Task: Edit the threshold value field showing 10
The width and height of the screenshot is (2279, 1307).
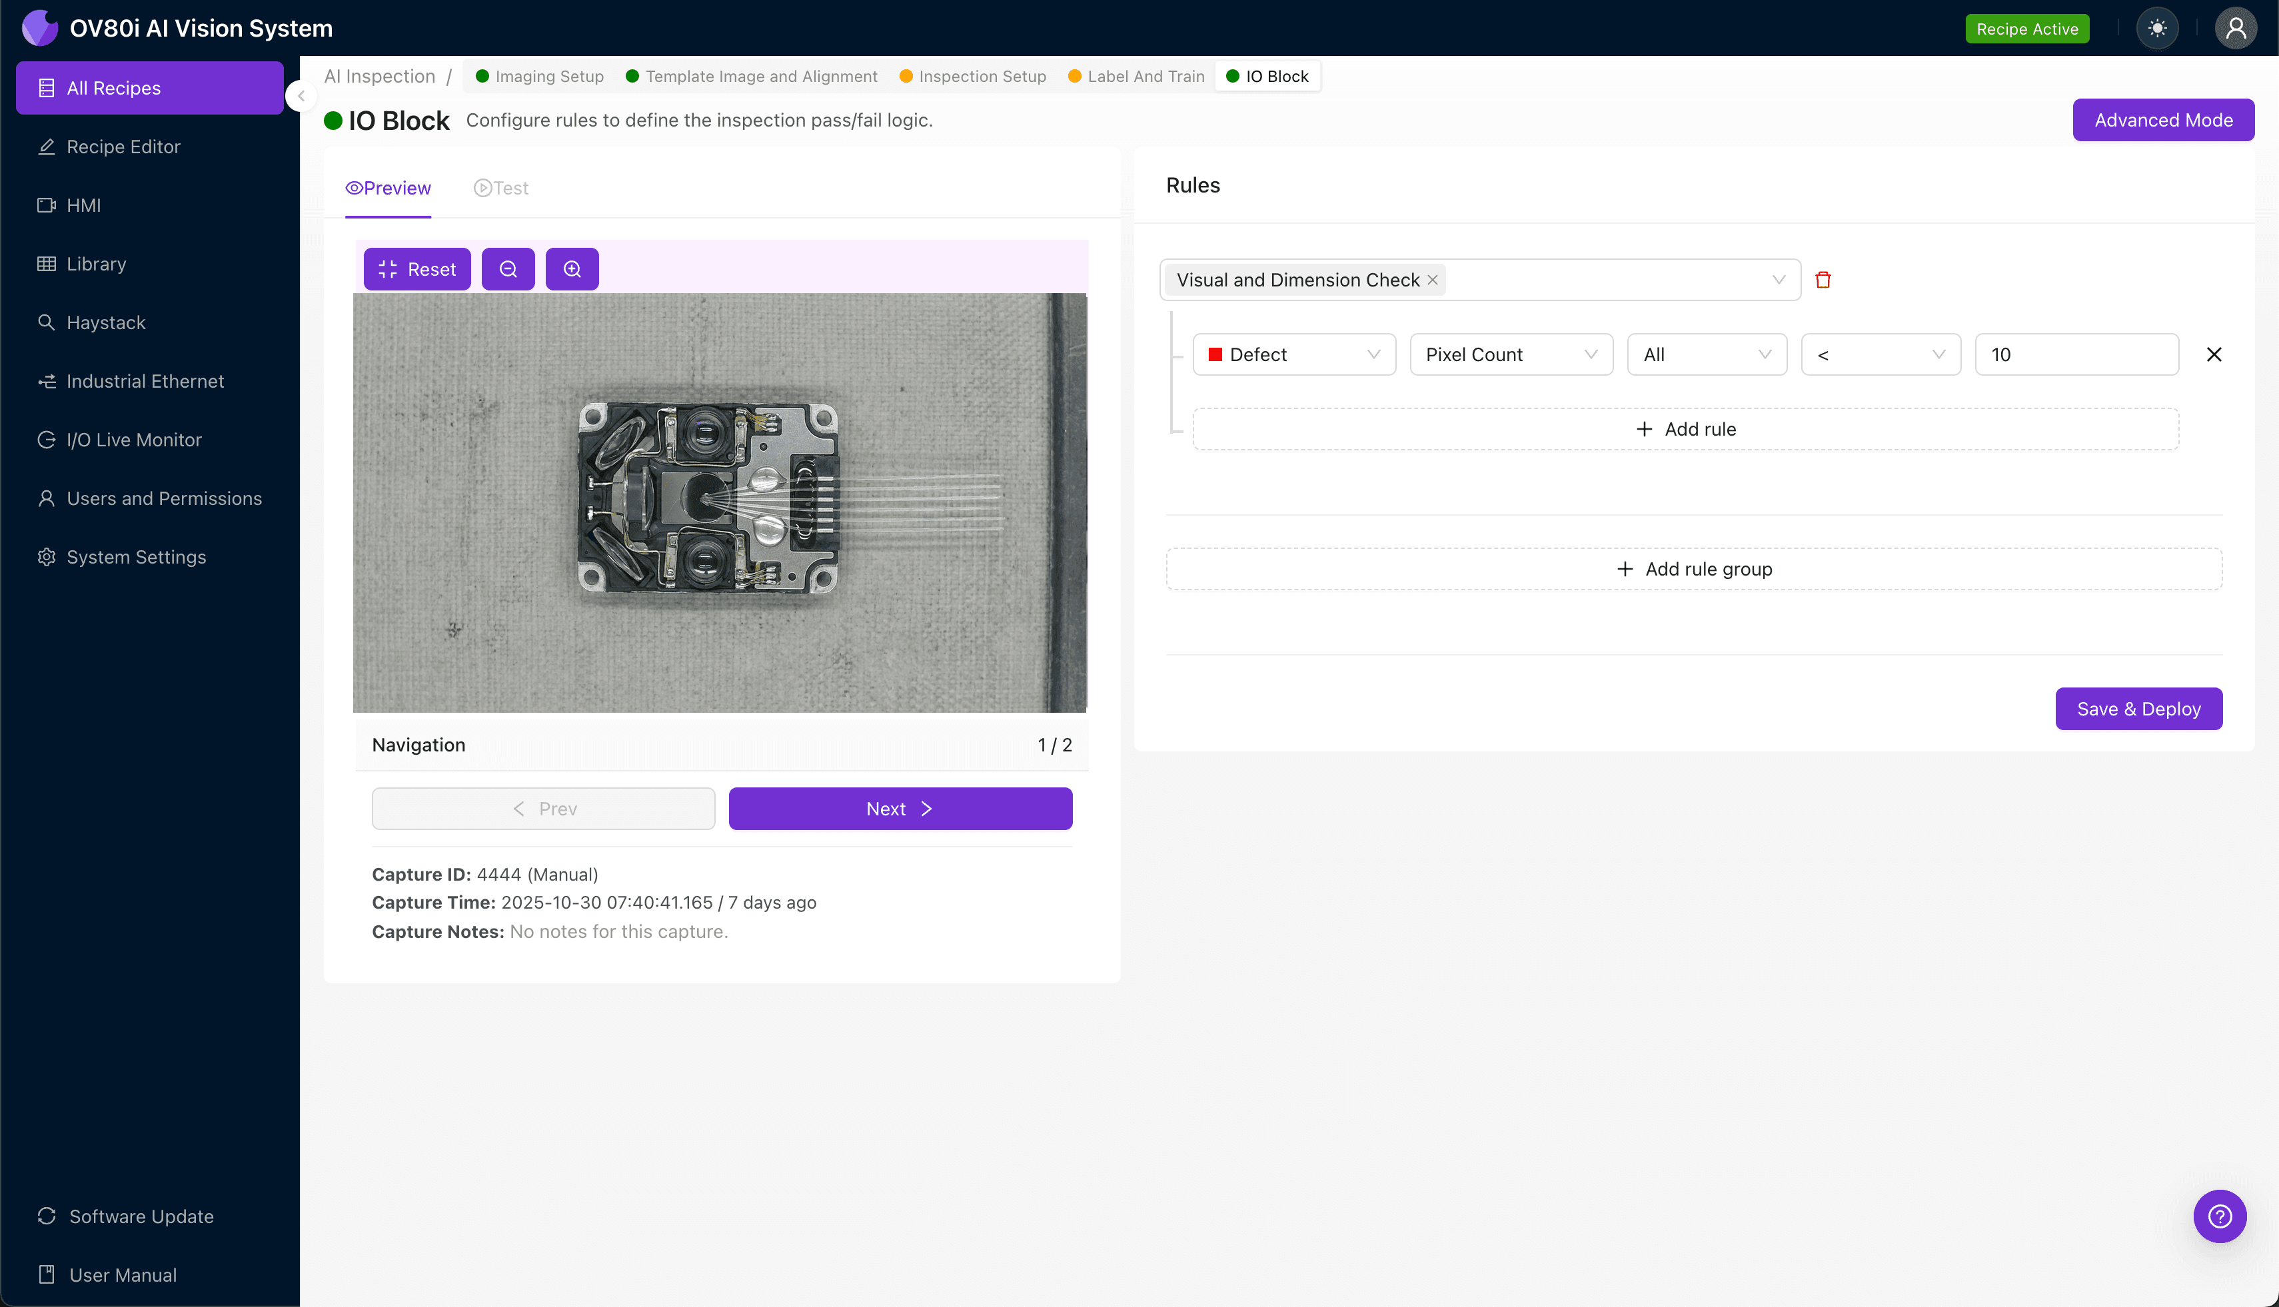Action: [x=2076, y=354]
